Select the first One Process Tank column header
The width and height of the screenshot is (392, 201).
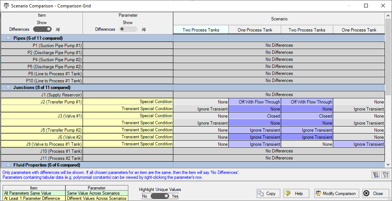(x=255, y=30)
